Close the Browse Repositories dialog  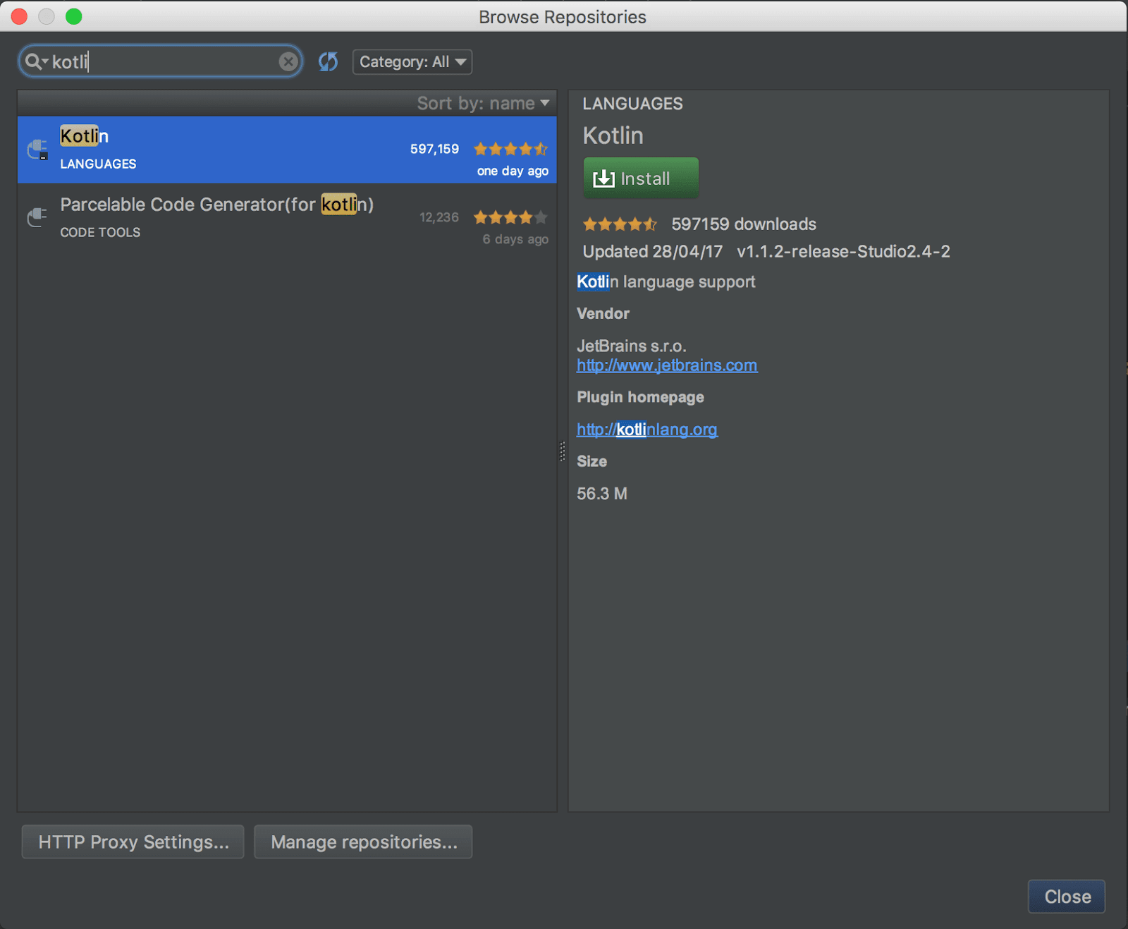[1067, 897]
